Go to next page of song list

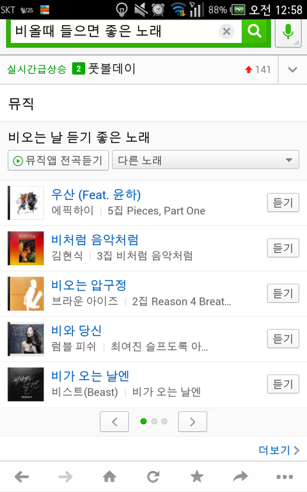pyautogui.click(x=193, y=422)
